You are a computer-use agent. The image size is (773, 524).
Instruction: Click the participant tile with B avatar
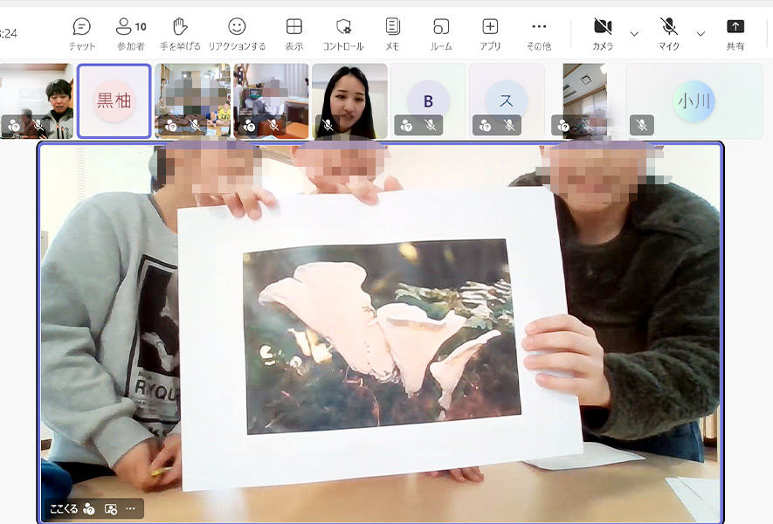pyautogui.click(x=428, y=100)
